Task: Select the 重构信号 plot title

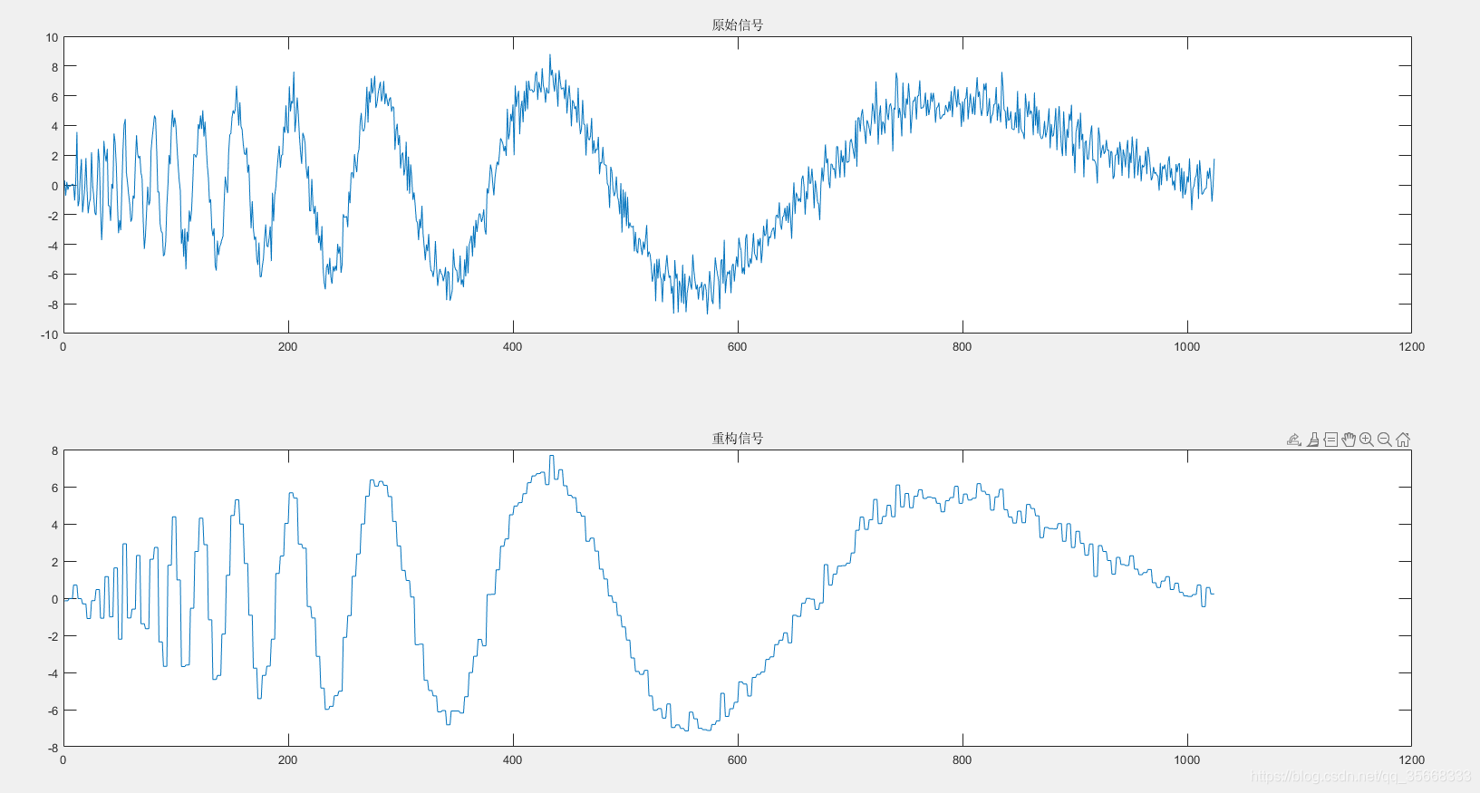Action: pyautogui.click(x=738, y=438)
